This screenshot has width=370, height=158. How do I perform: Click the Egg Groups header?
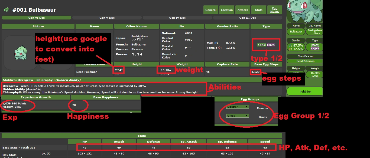[250, 99]
